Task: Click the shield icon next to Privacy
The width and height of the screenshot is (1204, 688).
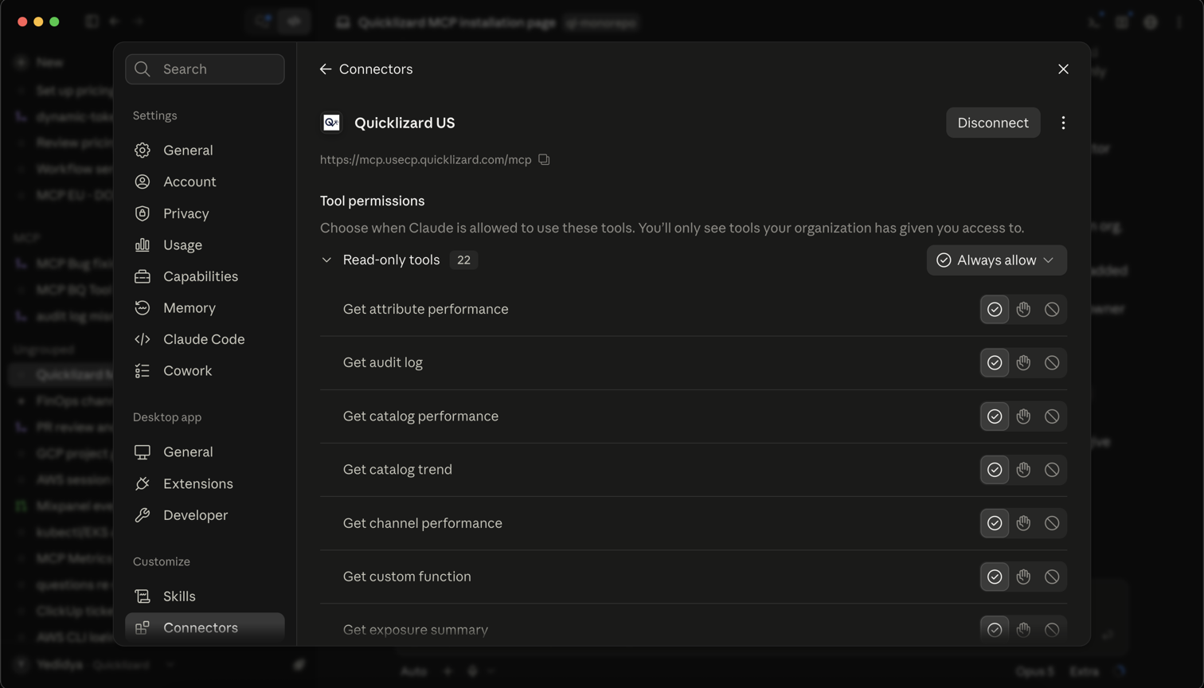Action: pos(143,213)
